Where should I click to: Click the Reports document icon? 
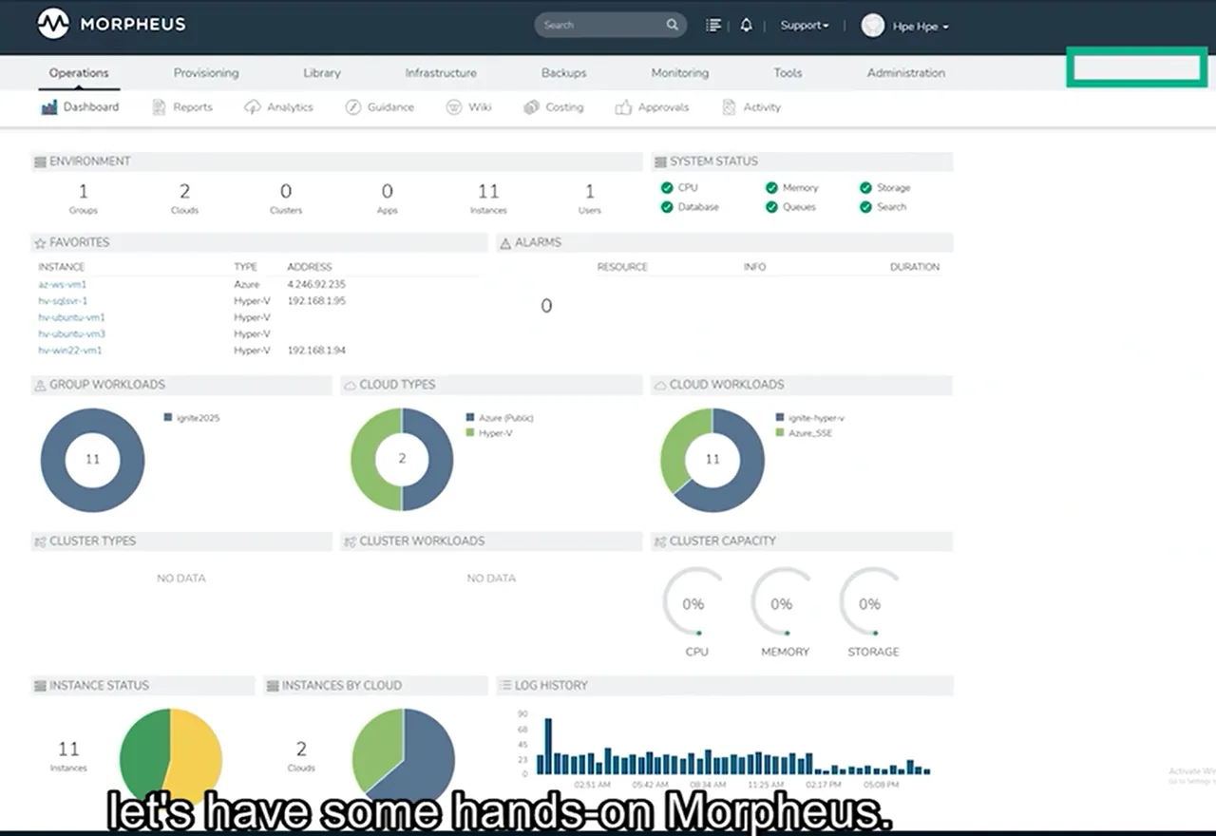pos(159,107)
